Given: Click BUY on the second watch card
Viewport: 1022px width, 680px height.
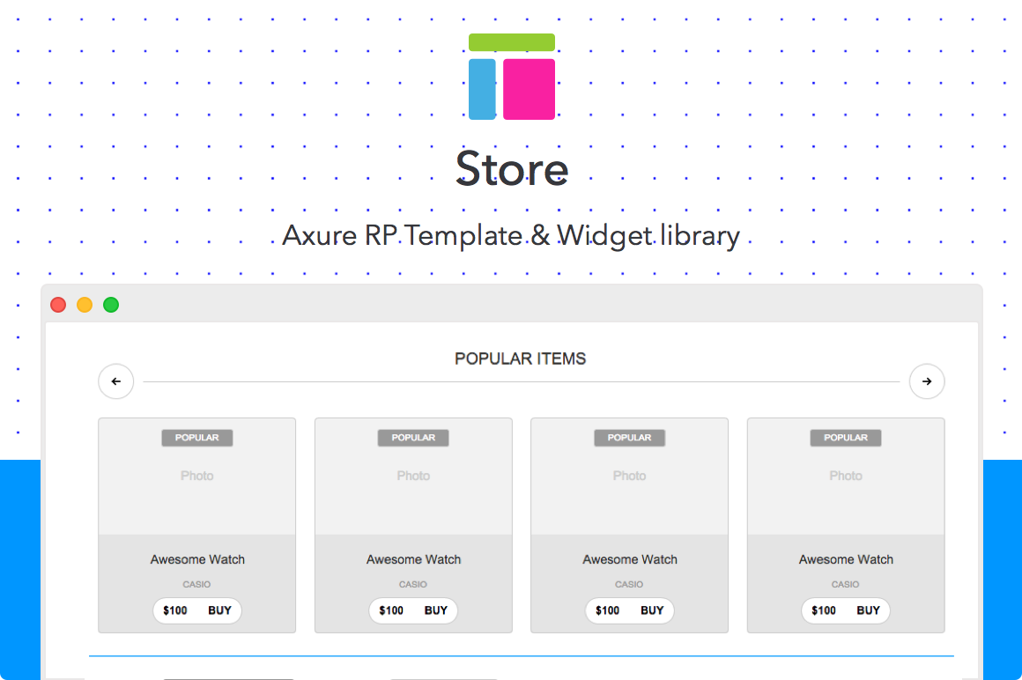Looking at the screenshot, I should coord(436,610).
